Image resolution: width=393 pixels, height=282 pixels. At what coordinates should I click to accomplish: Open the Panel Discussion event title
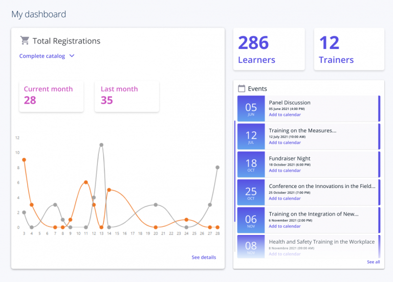click(x=290, y=103)
